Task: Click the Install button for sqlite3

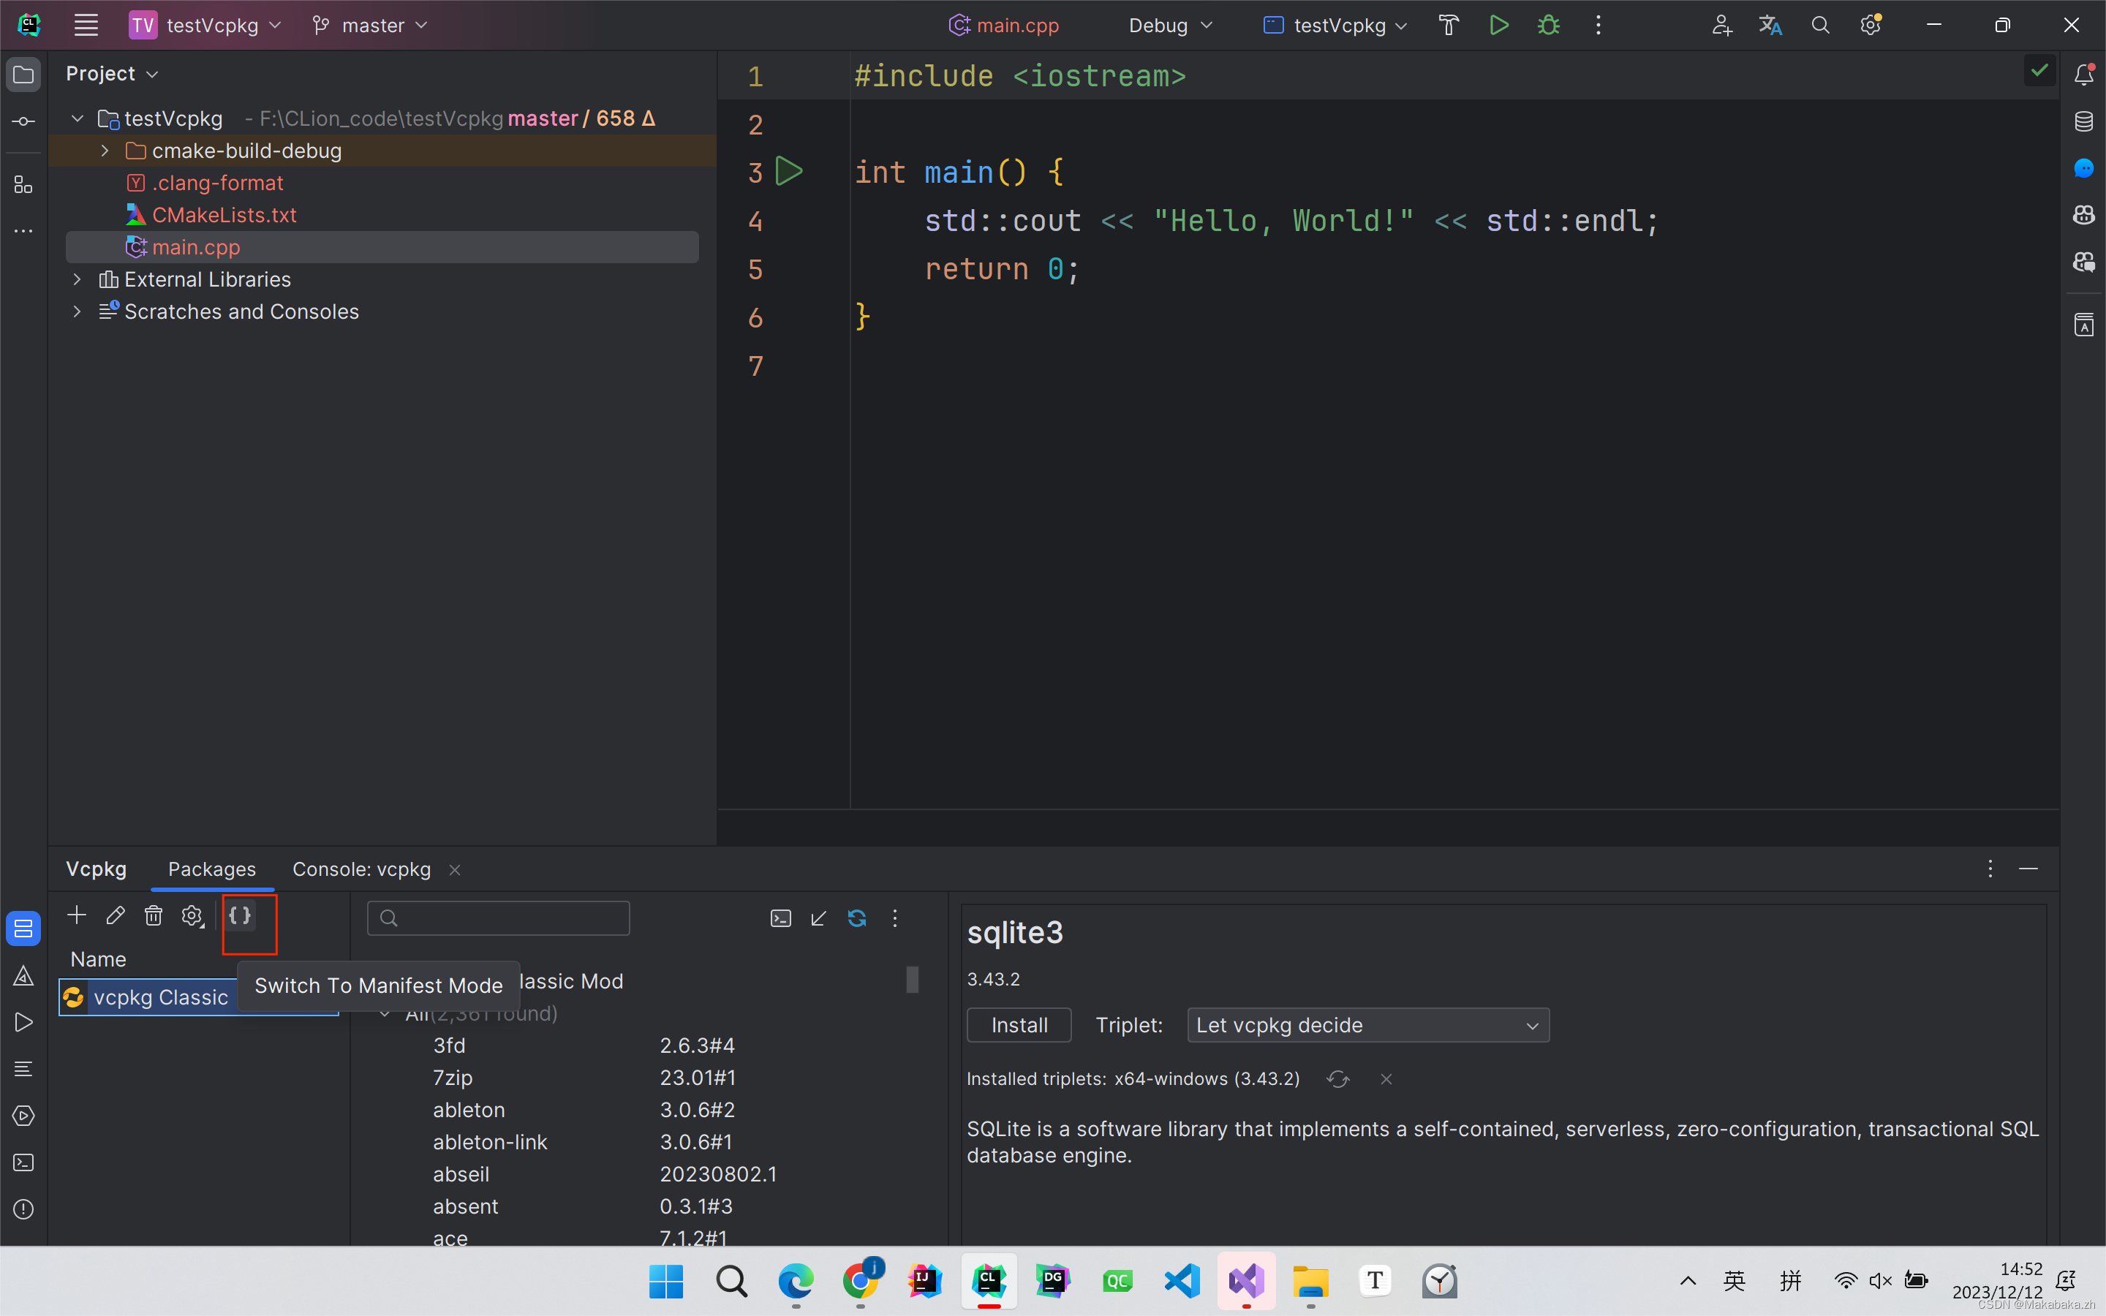Action: [x=1018, y=1024]
